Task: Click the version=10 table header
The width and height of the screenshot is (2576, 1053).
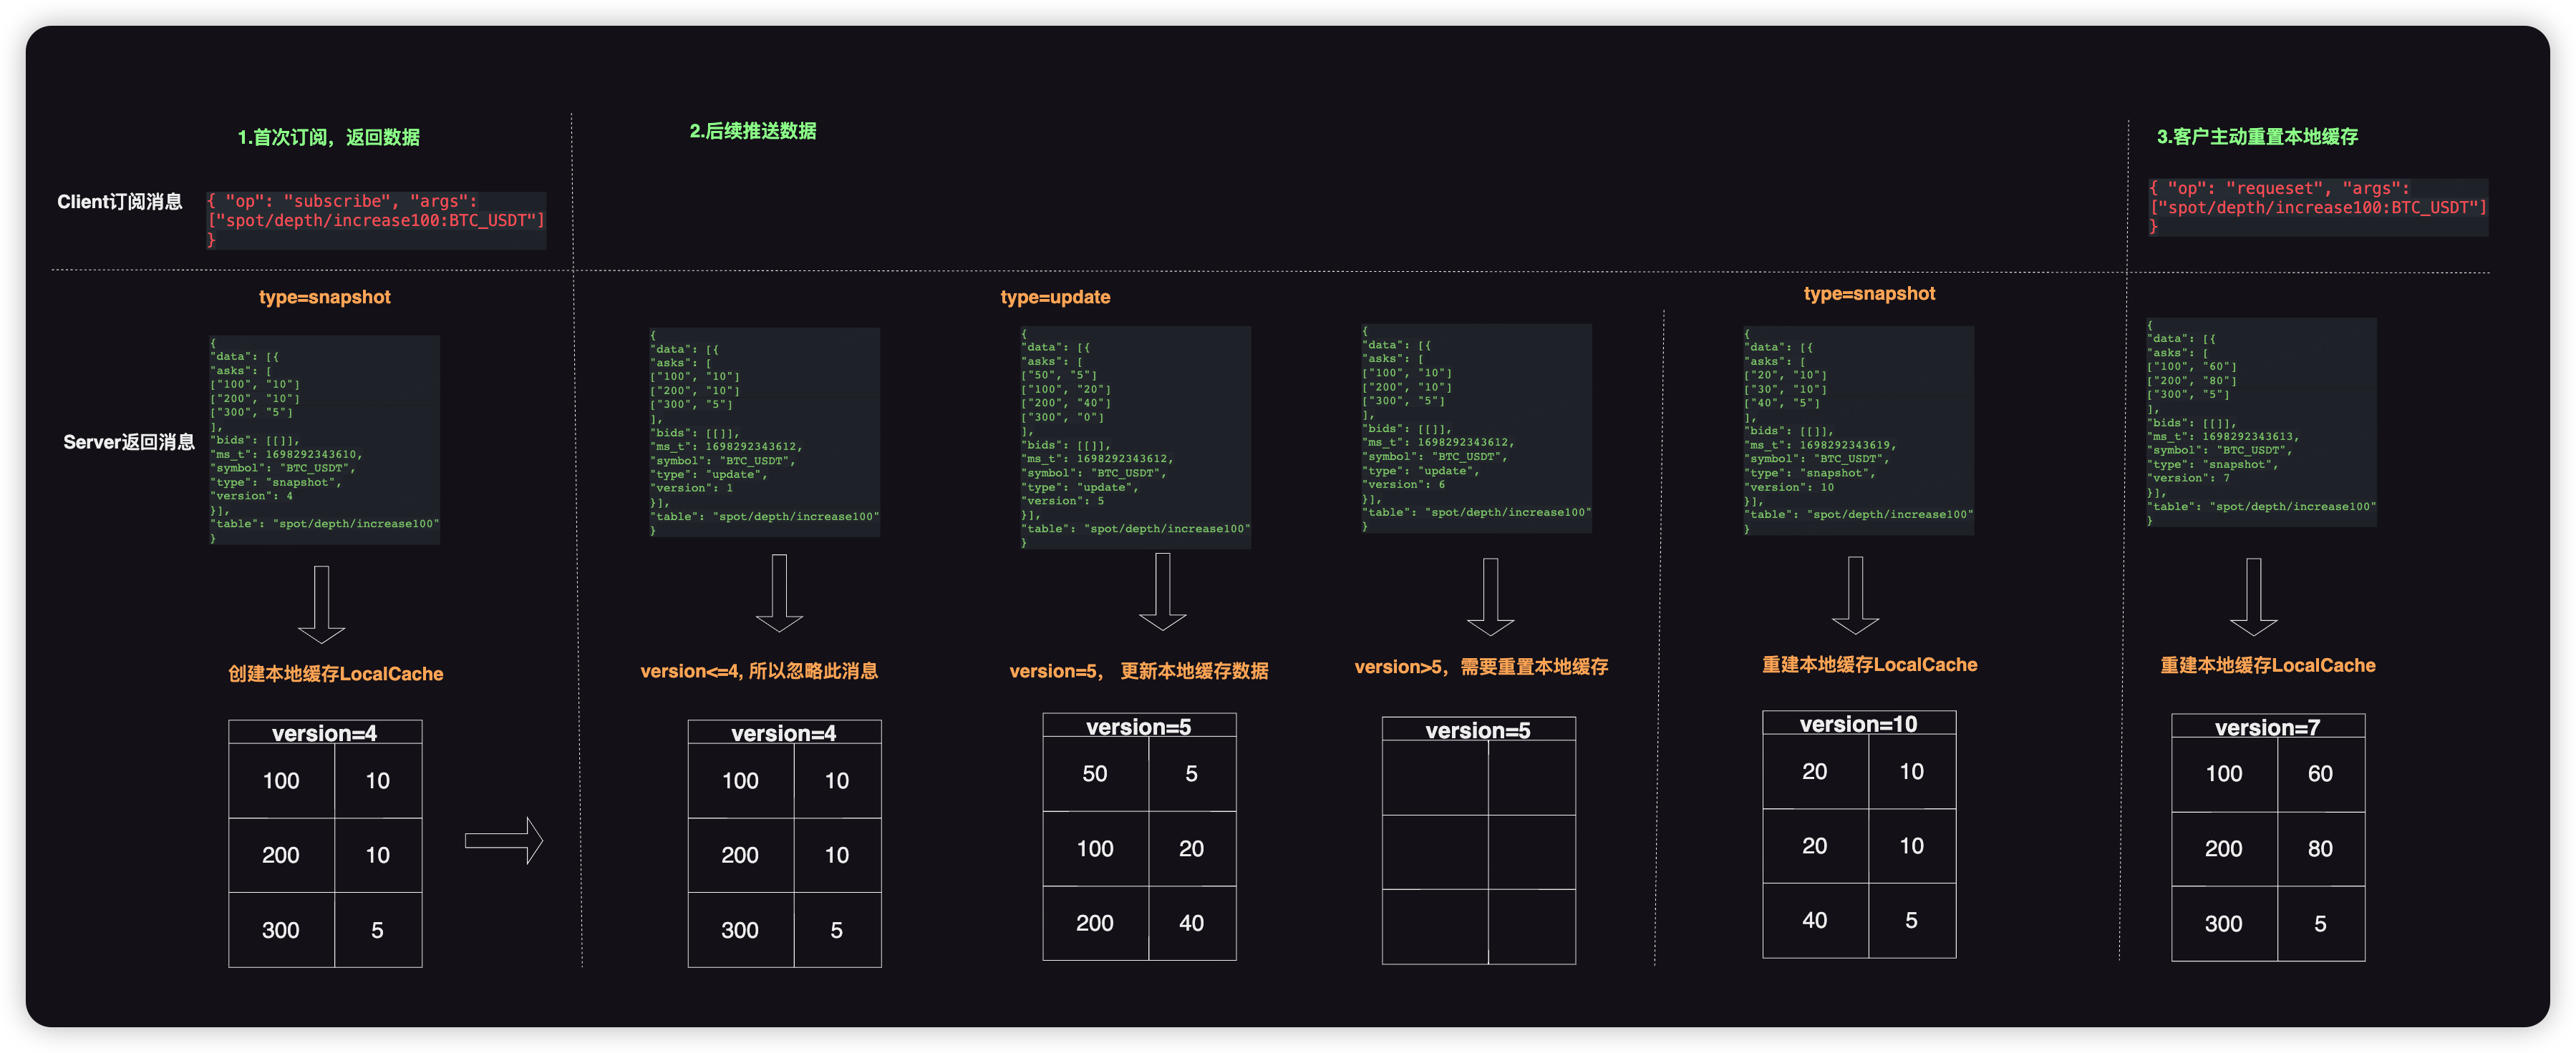Action: (1858, 723)
